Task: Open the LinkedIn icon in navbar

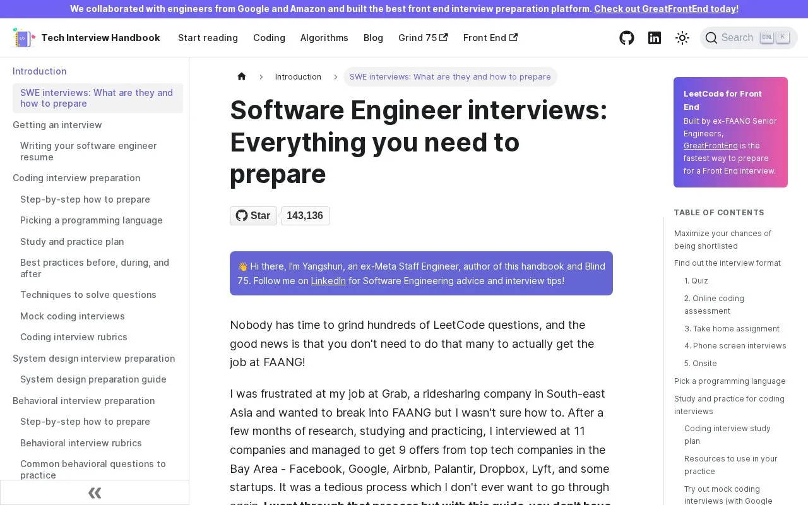Action: pyautogui.click(x=655, y=38)
